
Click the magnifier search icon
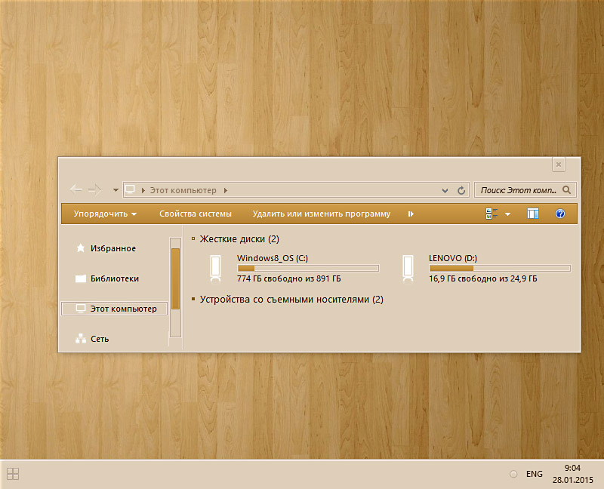click(566, 190)
